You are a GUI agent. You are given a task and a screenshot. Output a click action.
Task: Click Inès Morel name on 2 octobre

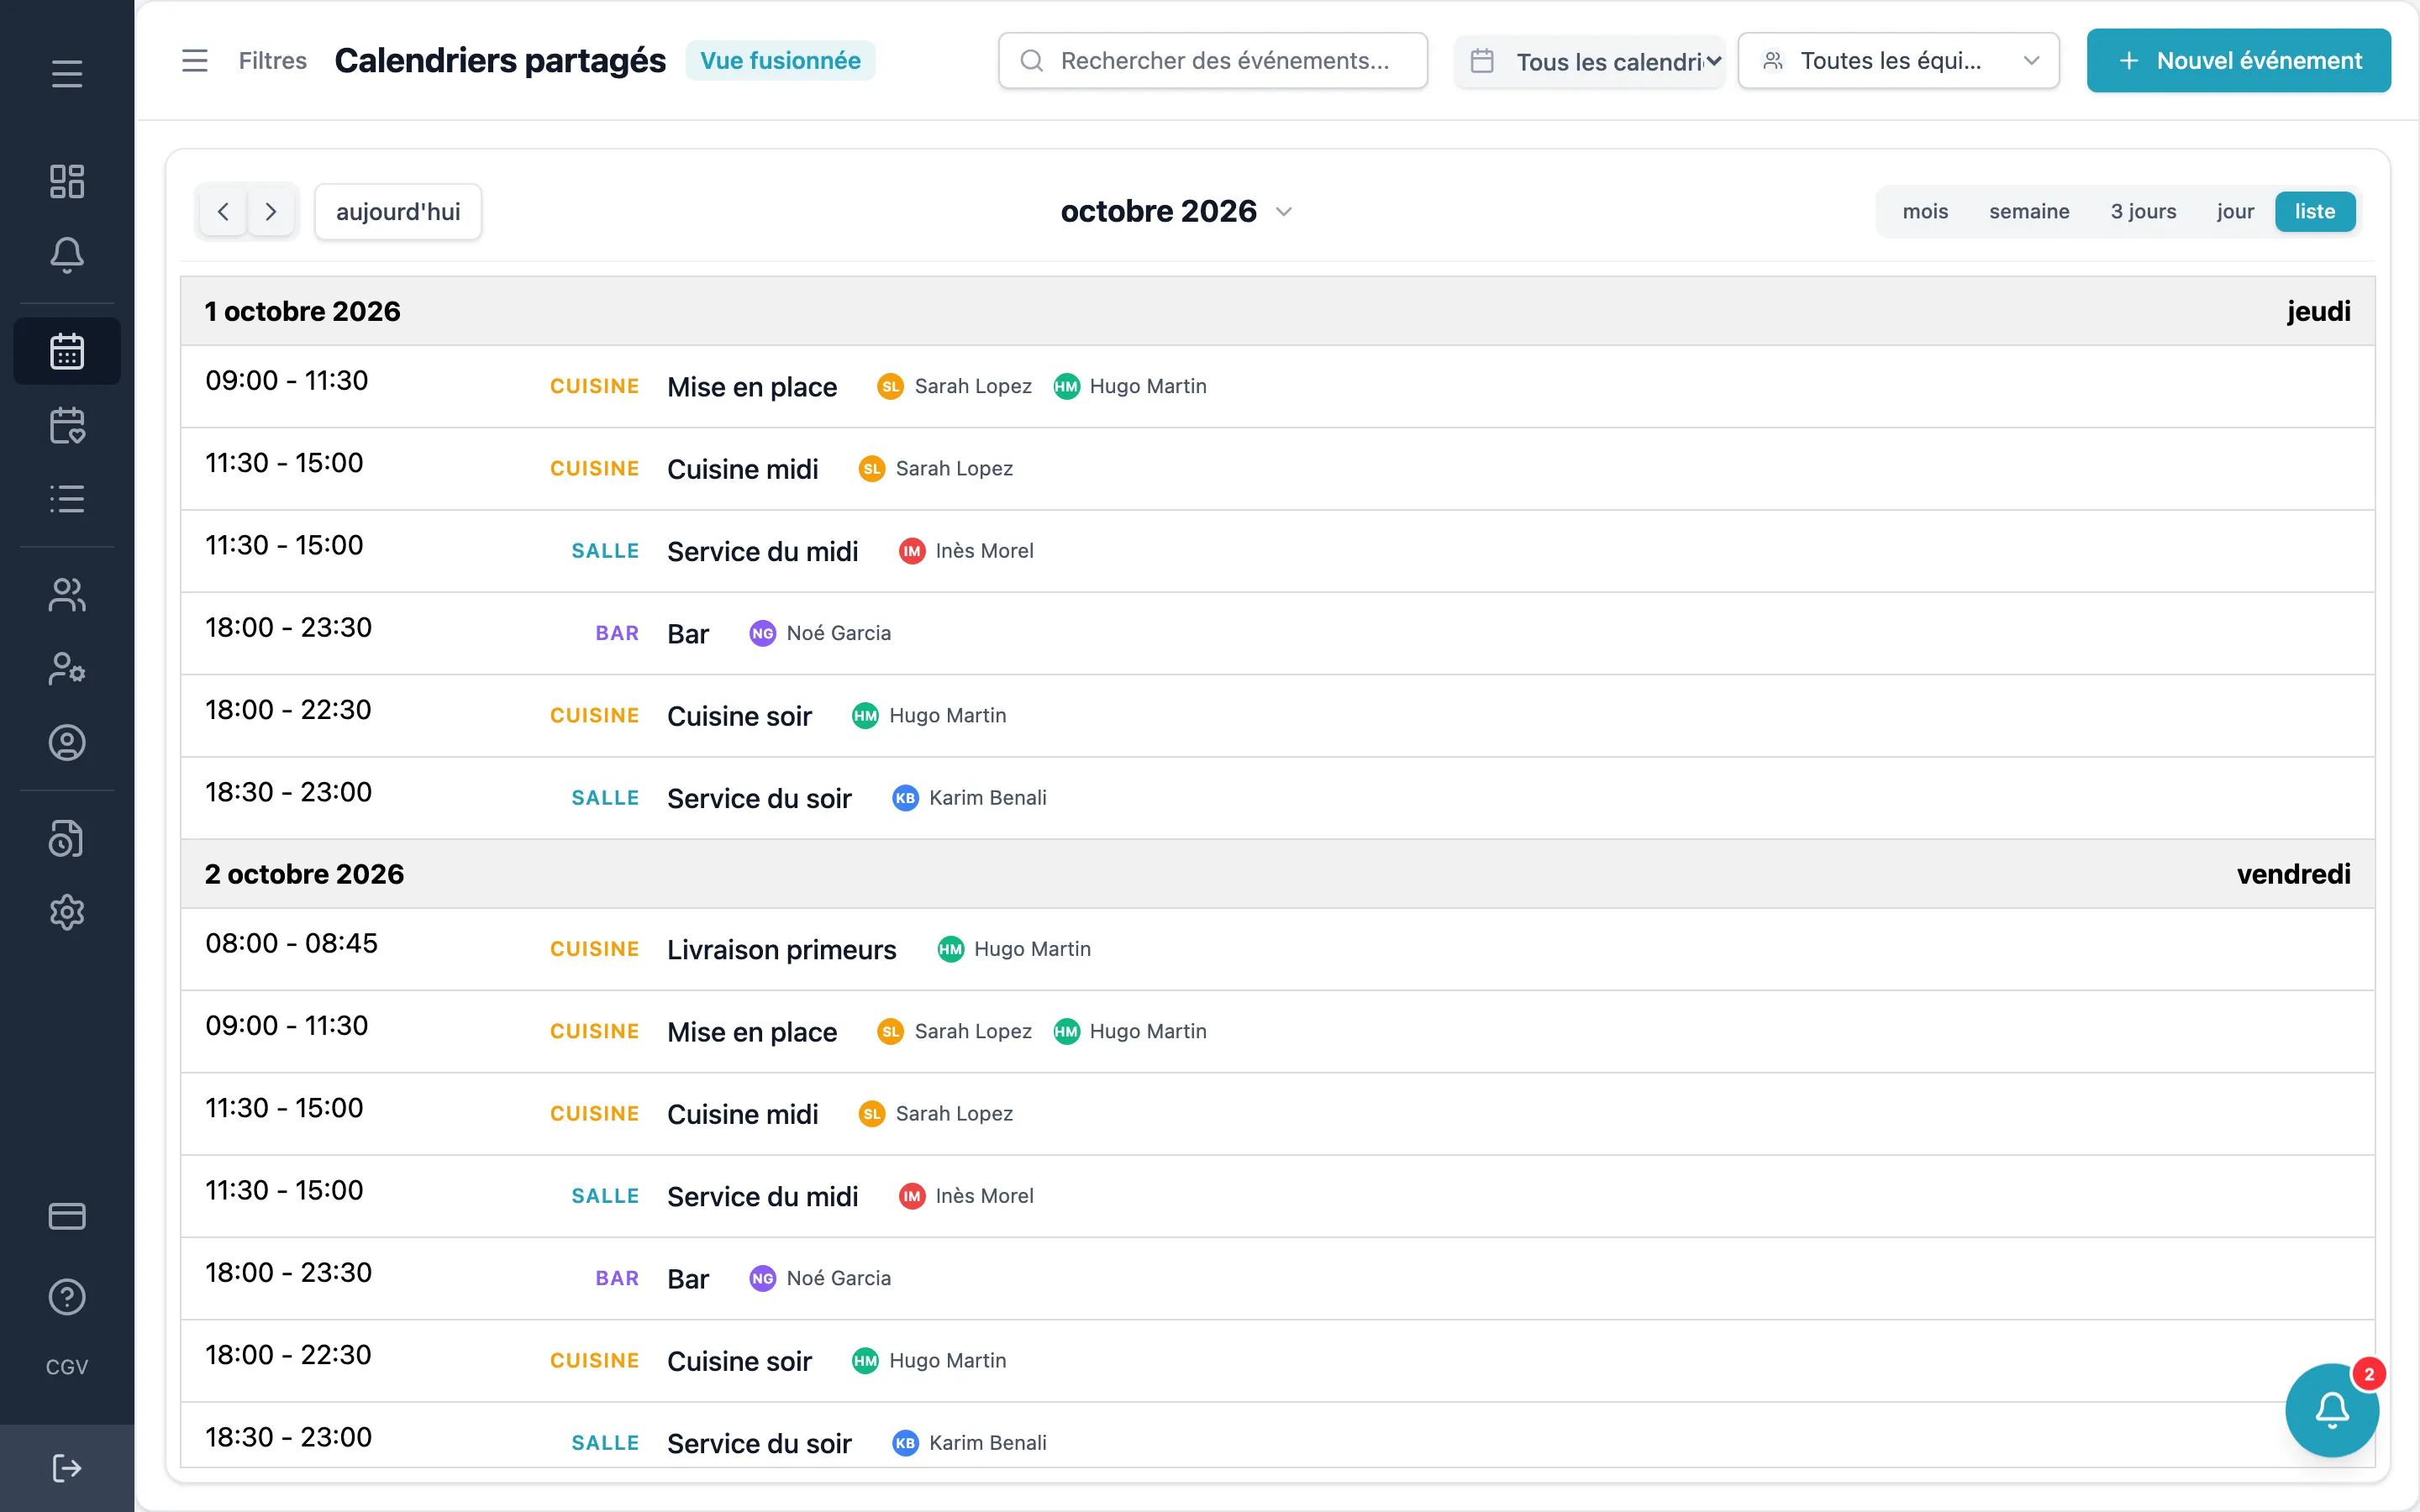pyautogui.click(x=985, y=1196)
